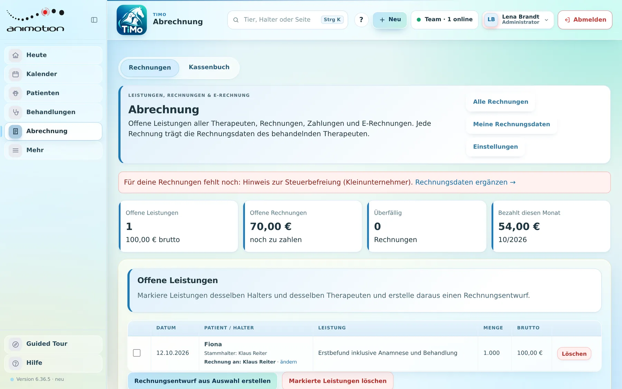Click the Neu button
Image resolution: width=622 pixels, height=389 pixels.
click(390, 20)
